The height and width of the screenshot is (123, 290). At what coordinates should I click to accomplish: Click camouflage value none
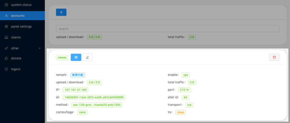(x=82, y=112)
